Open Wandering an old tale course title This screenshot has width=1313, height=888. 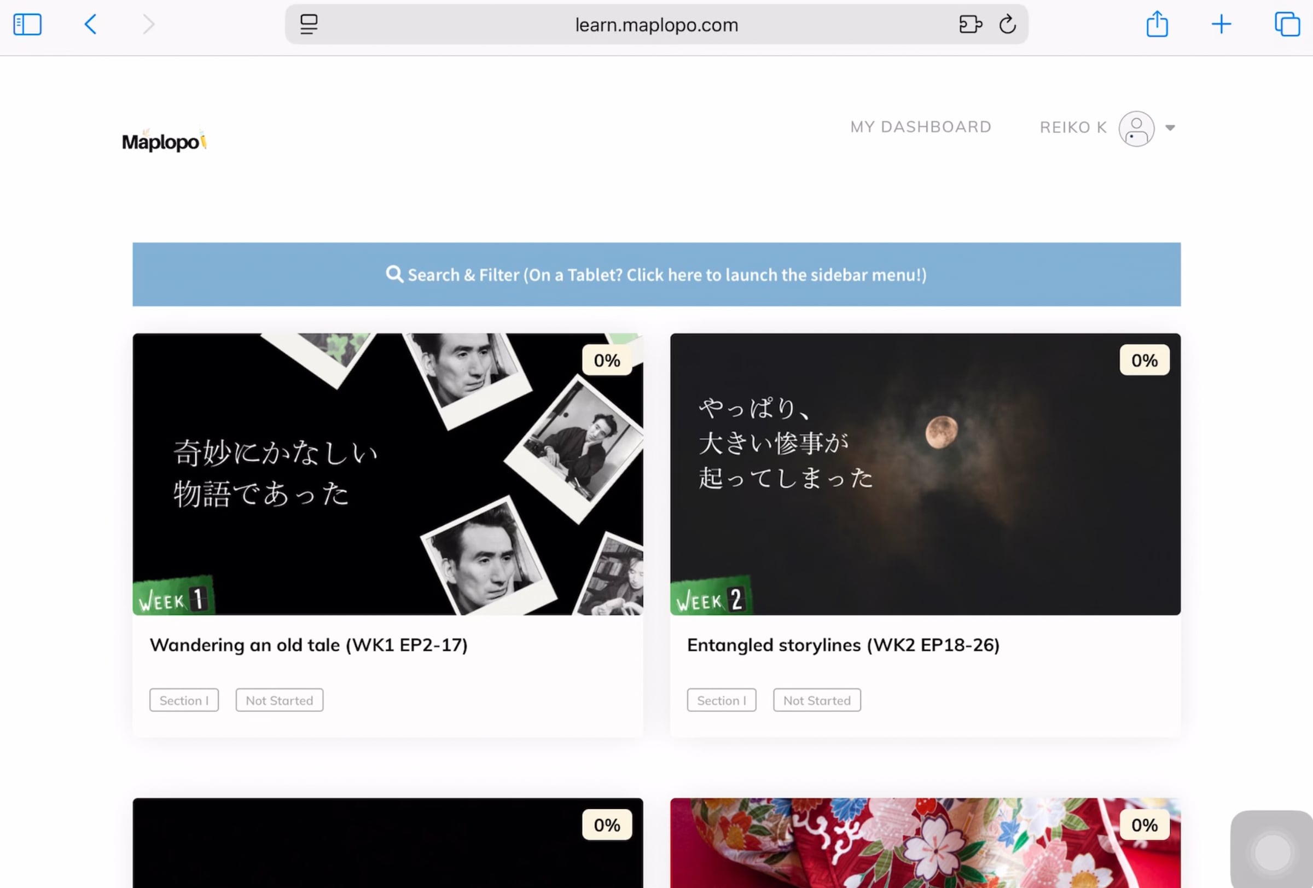coord(309,645)
